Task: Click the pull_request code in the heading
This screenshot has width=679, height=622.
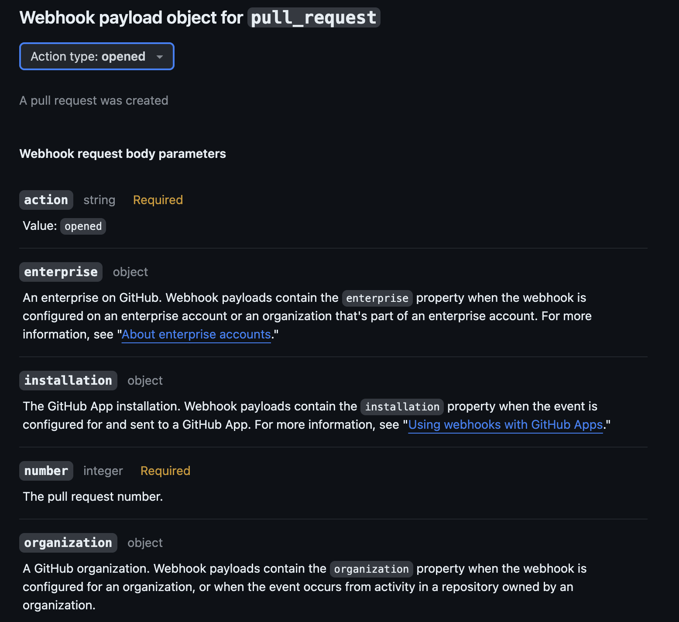Action: (314, 18)
